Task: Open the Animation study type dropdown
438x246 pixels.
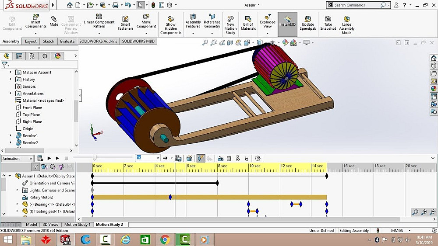Action: pyautogui.click(x=18, y=159)
